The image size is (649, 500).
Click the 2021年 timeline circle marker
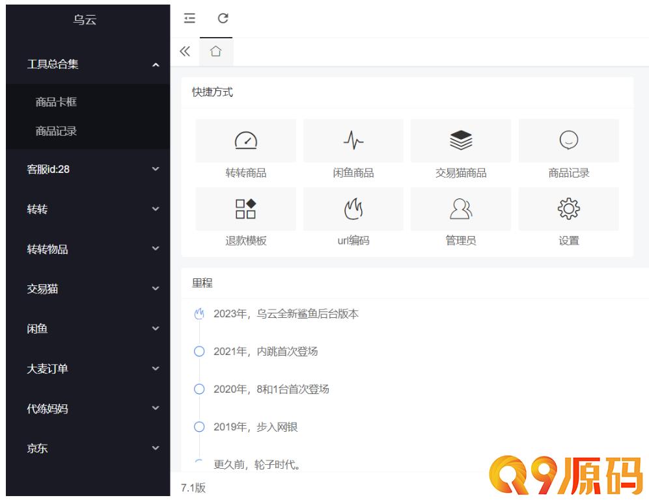(x=199, y=352)
